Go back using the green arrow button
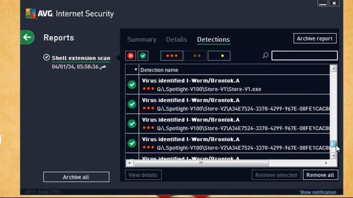 tap(27, 37)
